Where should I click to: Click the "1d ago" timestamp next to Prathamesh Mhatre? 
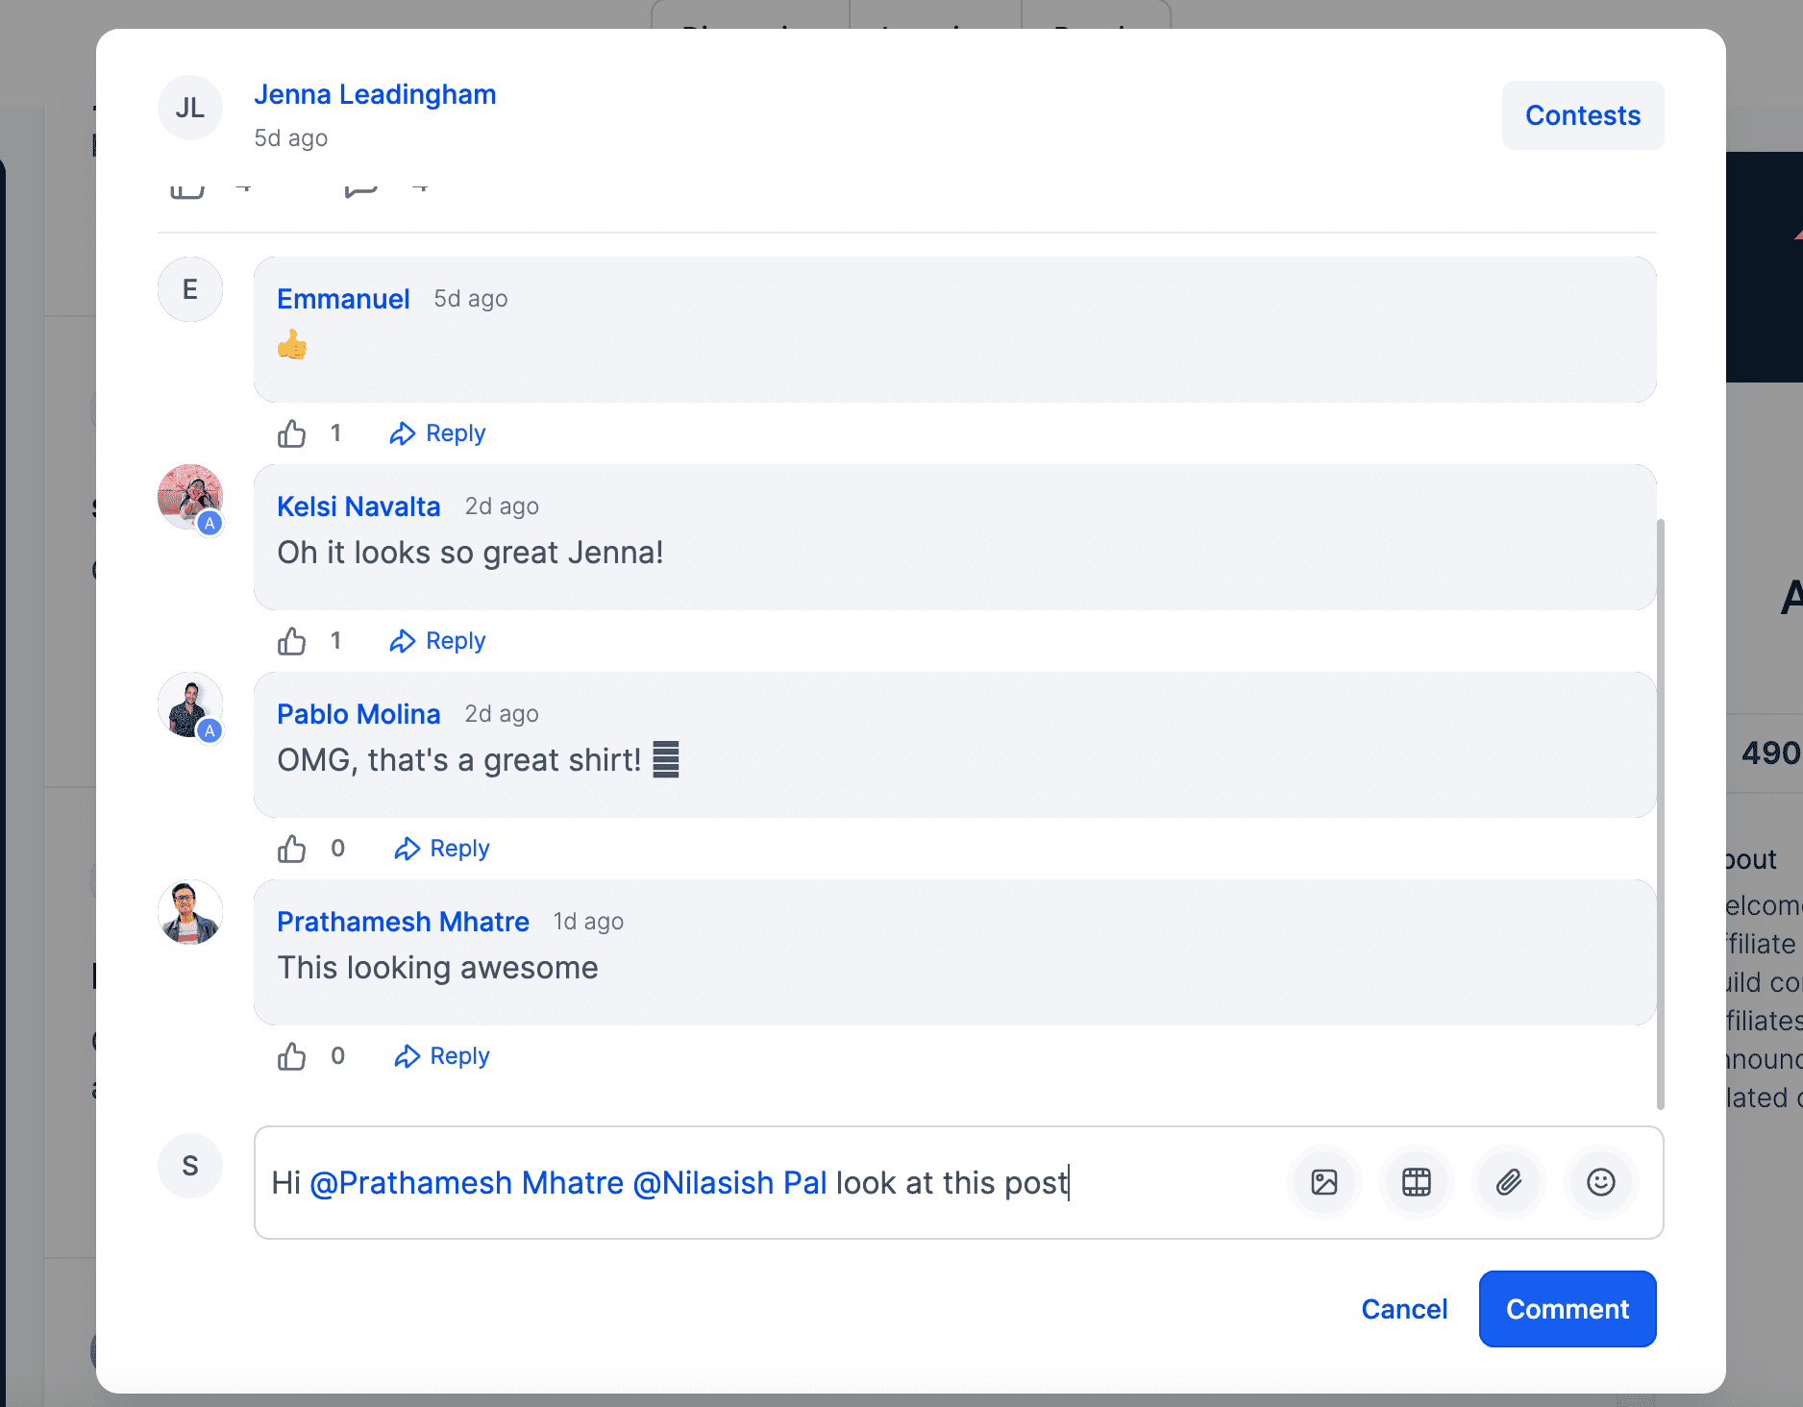(588, 922)
